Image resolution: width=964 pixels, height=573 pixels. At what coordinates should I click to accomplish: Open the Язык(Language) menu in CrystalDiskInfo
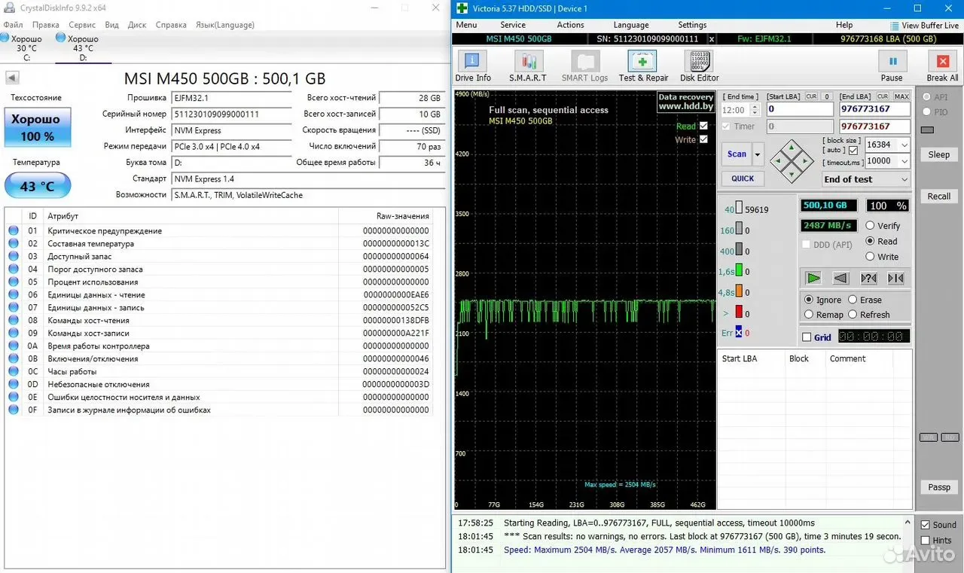(225, 25)
